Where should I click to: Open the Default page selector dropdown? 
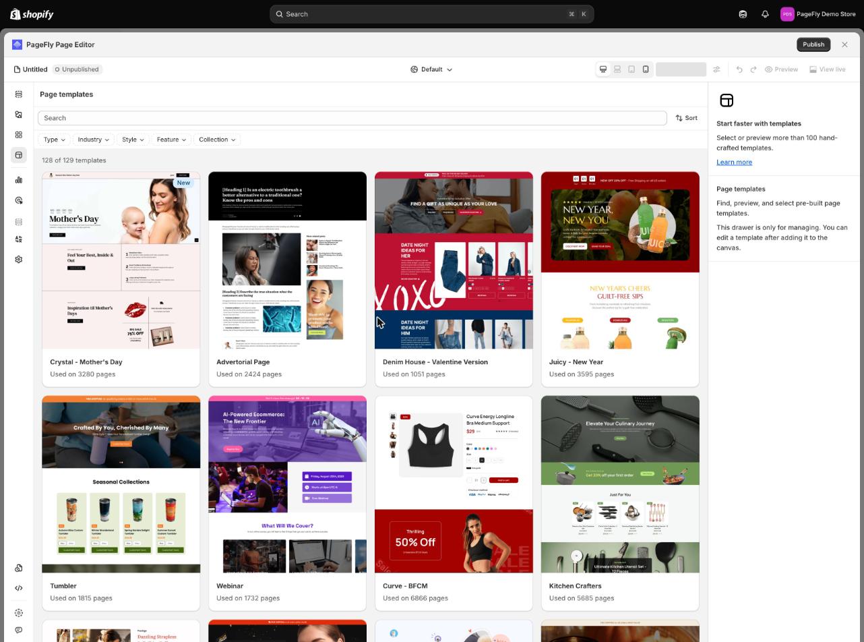[431, 69]
